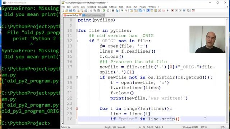Open the Settings menu
The width and height of the screenshot is (230, 129).
pyautogui.click(x=113, y=7)
